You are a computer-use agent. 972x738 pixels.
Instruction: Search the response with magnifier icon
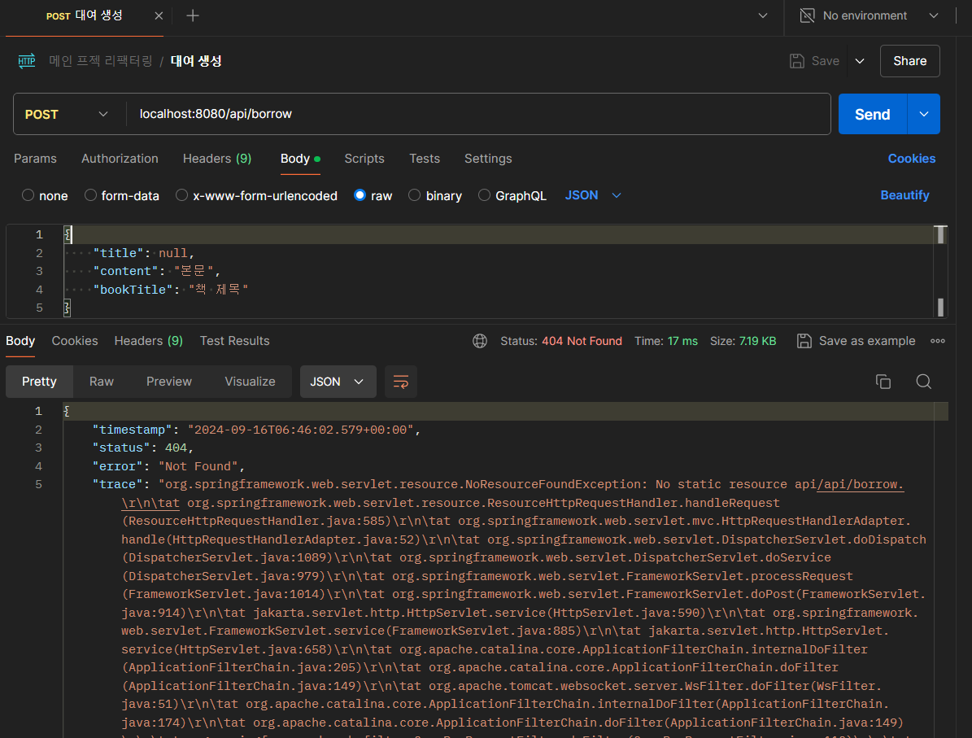924,382
